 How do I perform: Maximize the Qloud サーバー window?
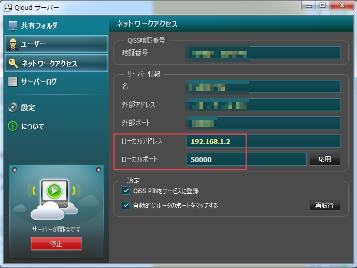(323, 6)
